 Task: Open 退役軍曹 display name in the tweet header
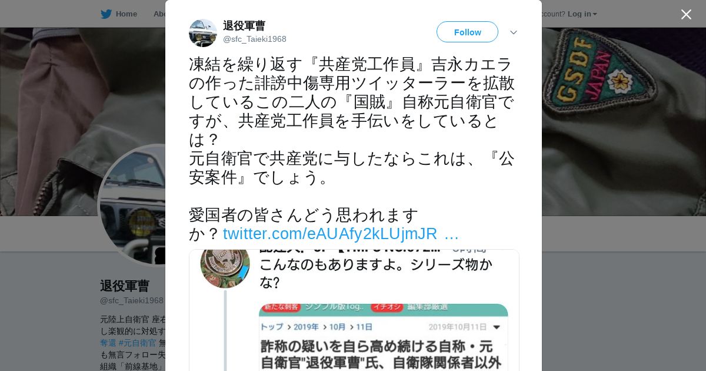click(x=244, y=25)
